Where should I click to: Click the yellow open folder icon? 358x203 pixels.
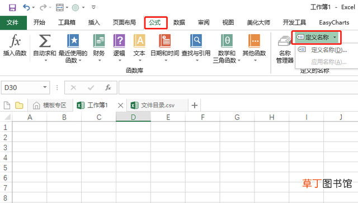pos(19,105)
